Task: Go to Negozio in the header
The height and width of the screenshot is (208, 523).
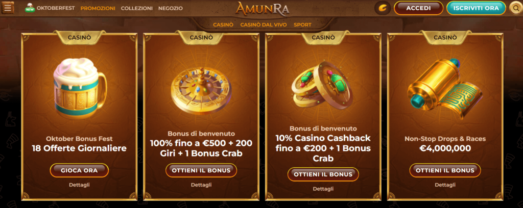Action: (171, 8)
